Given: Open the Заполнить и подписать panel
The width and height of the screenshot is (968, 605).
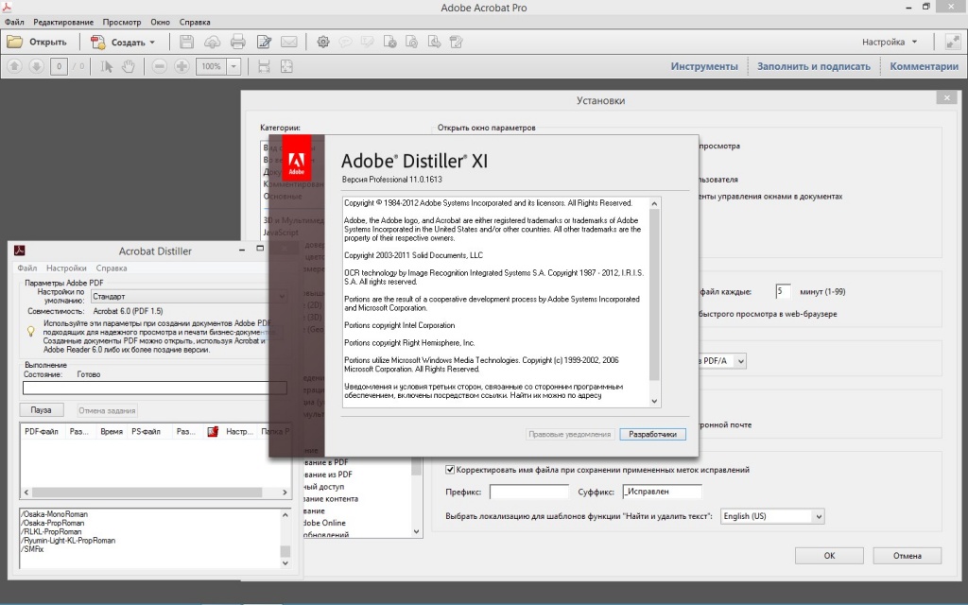Looking at the screenshot, I should 814,66.
